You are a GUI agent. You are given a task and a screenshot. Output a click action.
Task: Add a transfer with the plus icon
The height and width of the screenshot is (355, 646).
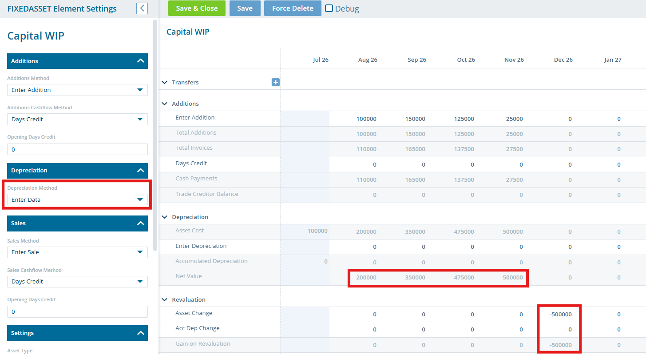tap(276, 82)
